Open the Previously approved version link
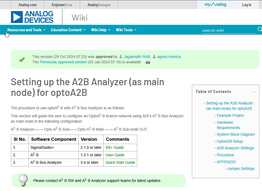 (63, 62)
